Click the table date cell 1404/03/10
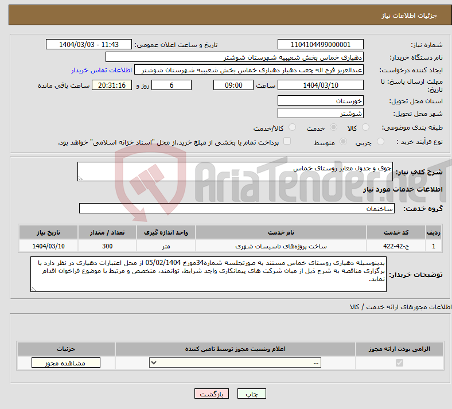This screenshot has width=452, height=409. coord(48,246)
